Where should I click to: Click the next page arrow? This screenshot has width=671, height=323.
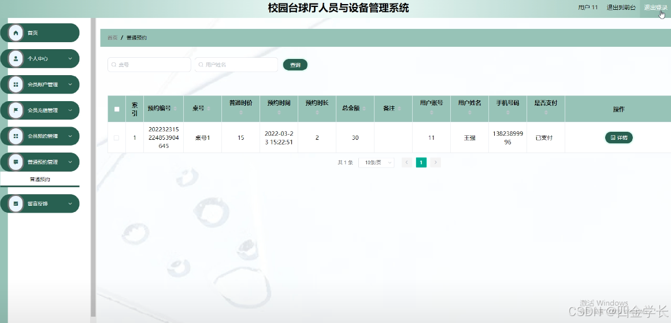[436, 162]
